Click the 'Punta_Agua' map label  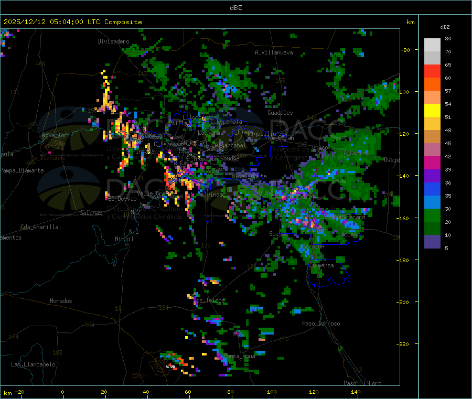[239, 357]
